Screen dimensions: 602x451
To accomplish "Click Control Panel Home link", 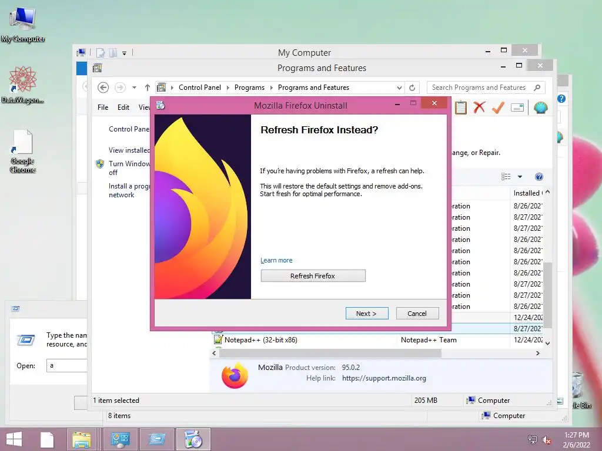I will tap(129, 129).
